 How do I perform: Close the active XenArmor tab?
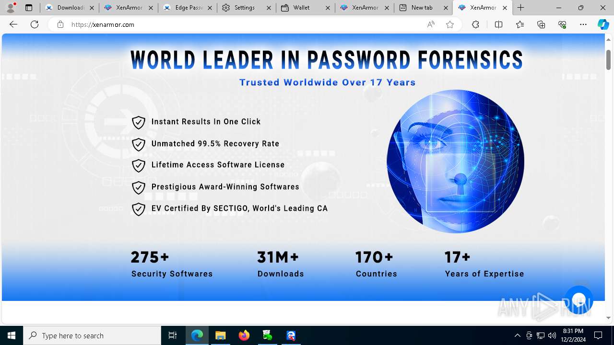(x=505, y=8)
